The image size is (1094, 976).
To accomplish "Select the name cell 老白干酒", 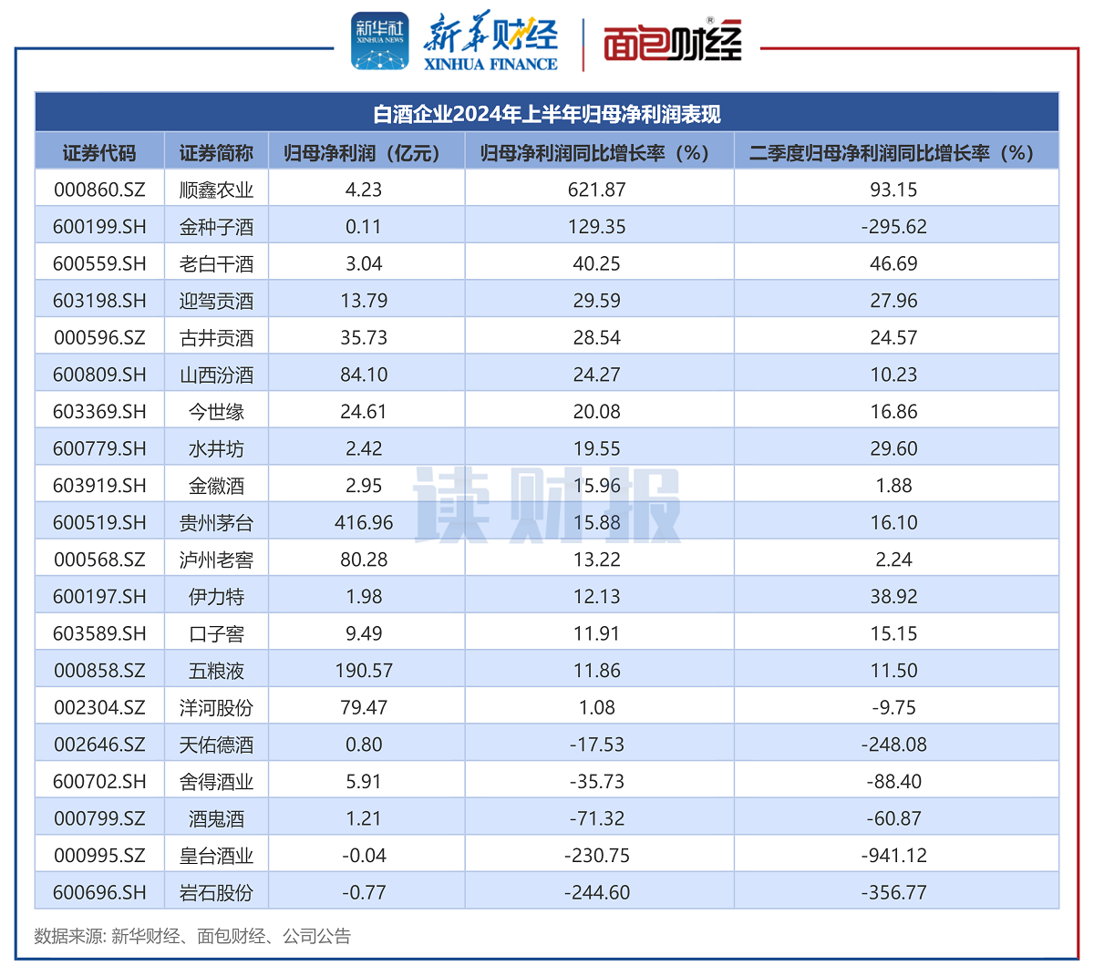I will (216, 263).
